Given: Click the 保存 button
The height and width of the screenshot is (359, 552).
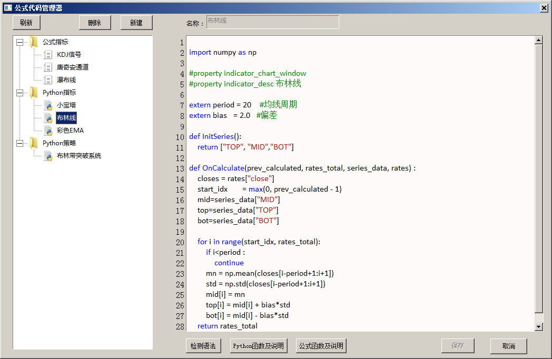Looking at the screenshot, I should [458, 346].
